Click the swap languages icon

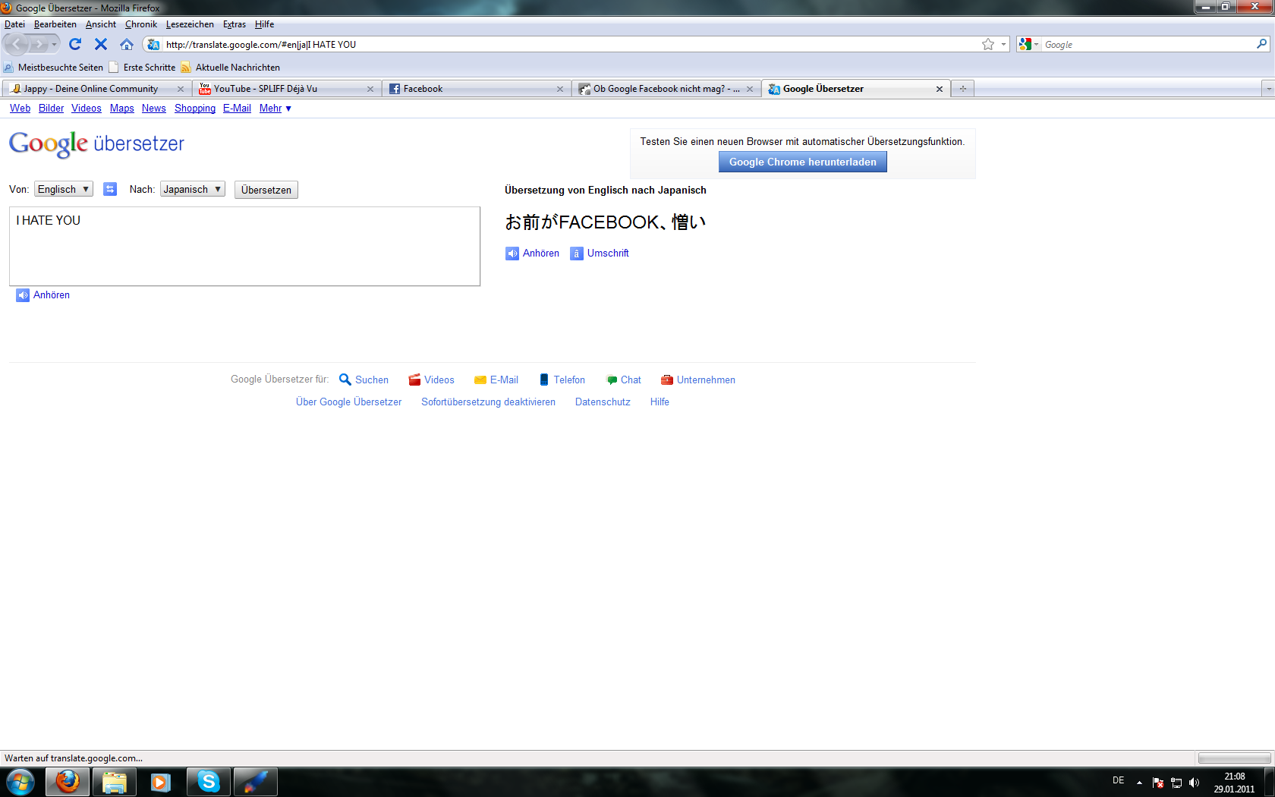pyautogui.click(x=110, y=189)
